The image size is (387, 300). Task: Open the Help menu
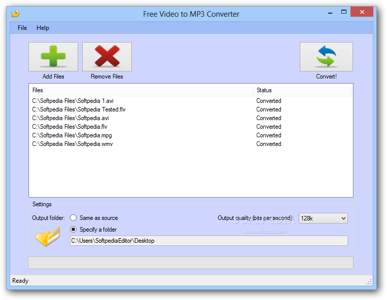tap(43, 28)
